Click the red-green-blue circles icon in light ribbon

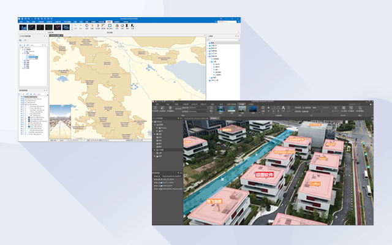117,26
